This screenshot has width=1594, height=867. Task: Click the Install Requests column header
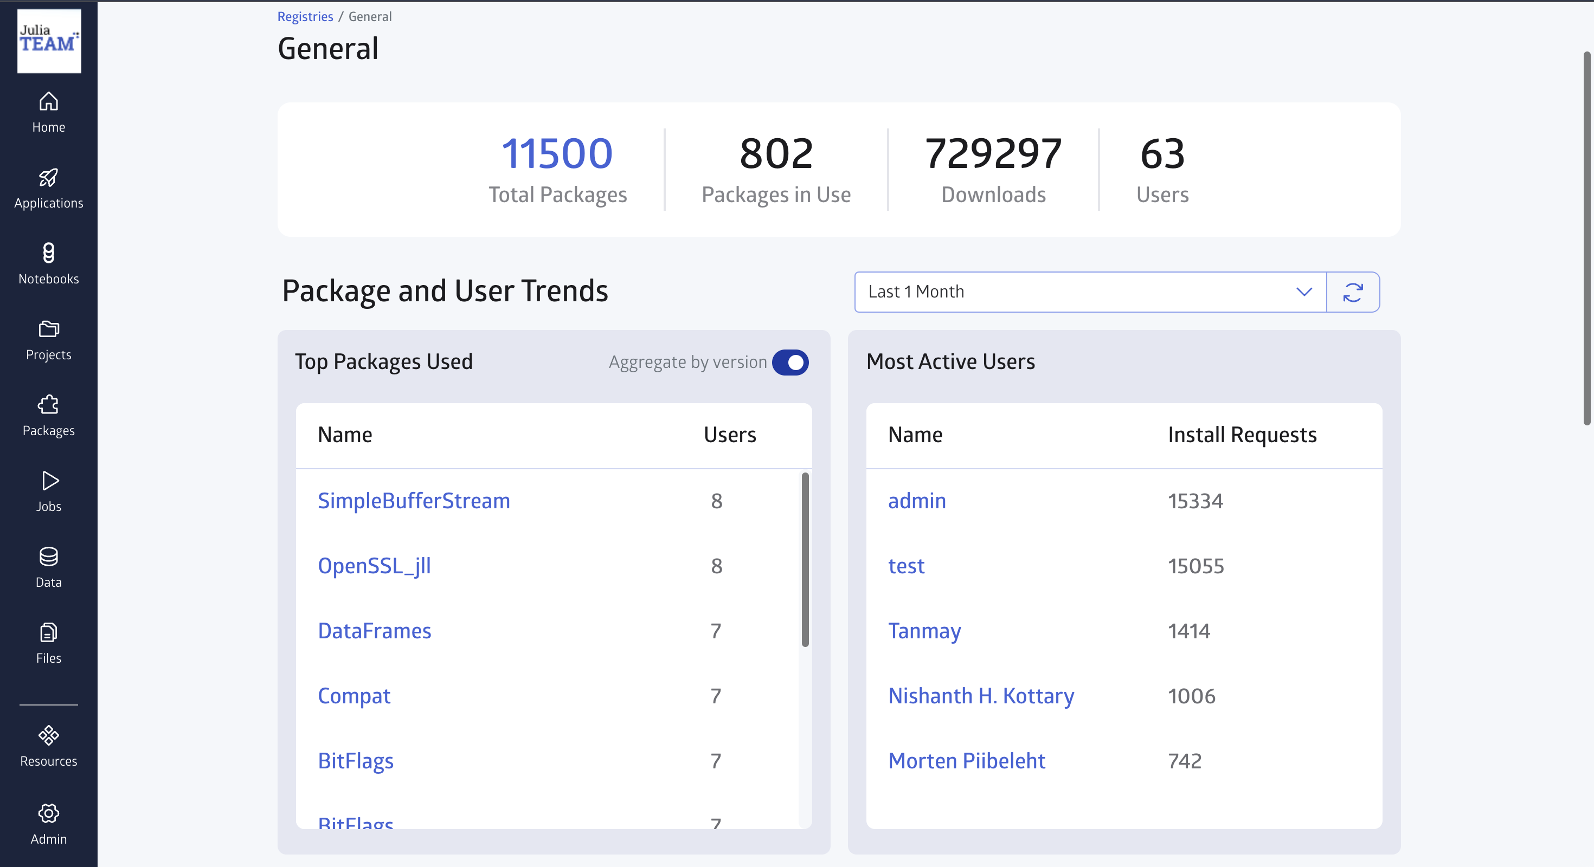coord(1243,435)
